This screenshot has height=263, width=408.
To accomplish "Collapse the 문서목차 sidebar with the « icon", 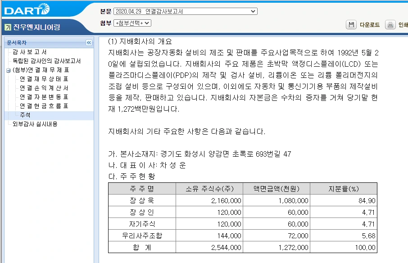I will click(x=88, y=43).
